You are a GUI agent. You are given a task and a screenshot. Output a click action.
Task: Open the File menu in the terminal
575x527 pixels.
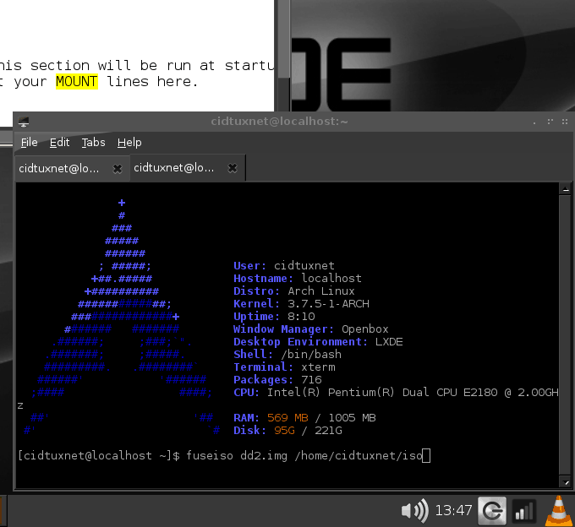pos(29,143)
